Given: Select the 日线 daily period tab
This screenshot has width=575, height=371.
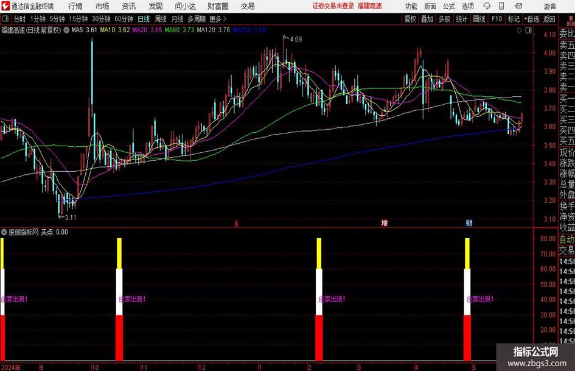Looking at the screenshot, I should coord(144,19).
